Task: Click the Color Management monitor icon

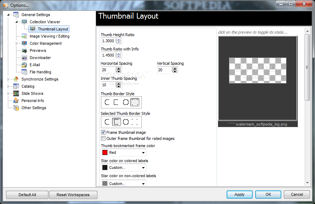Action: [24, 43]
